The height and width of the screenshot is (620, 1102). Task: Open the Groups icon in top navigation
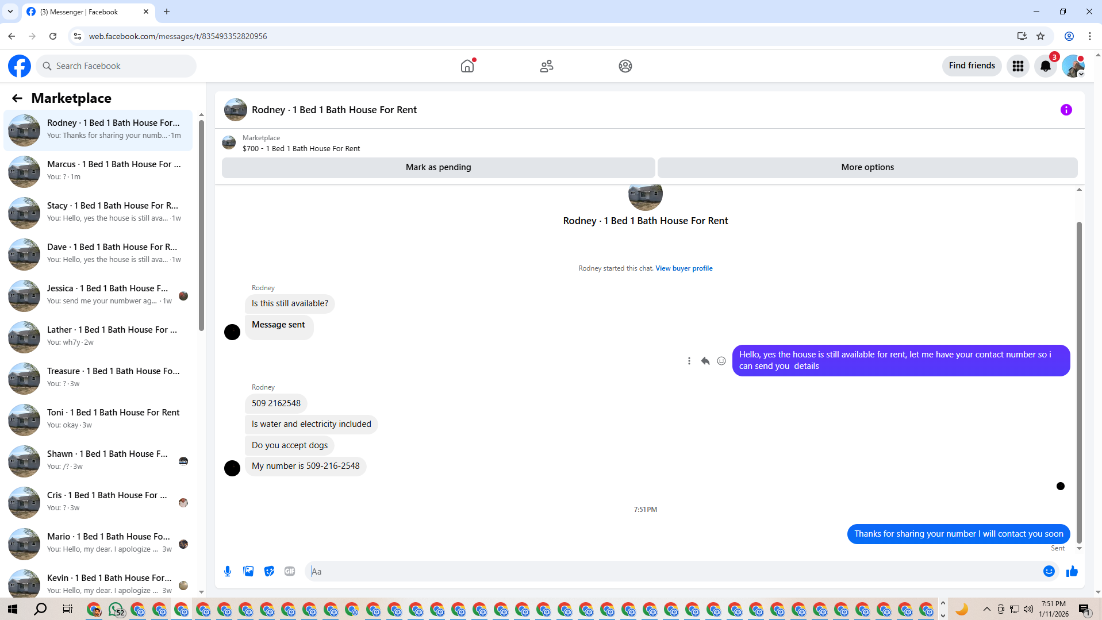(x=625, y=66)
